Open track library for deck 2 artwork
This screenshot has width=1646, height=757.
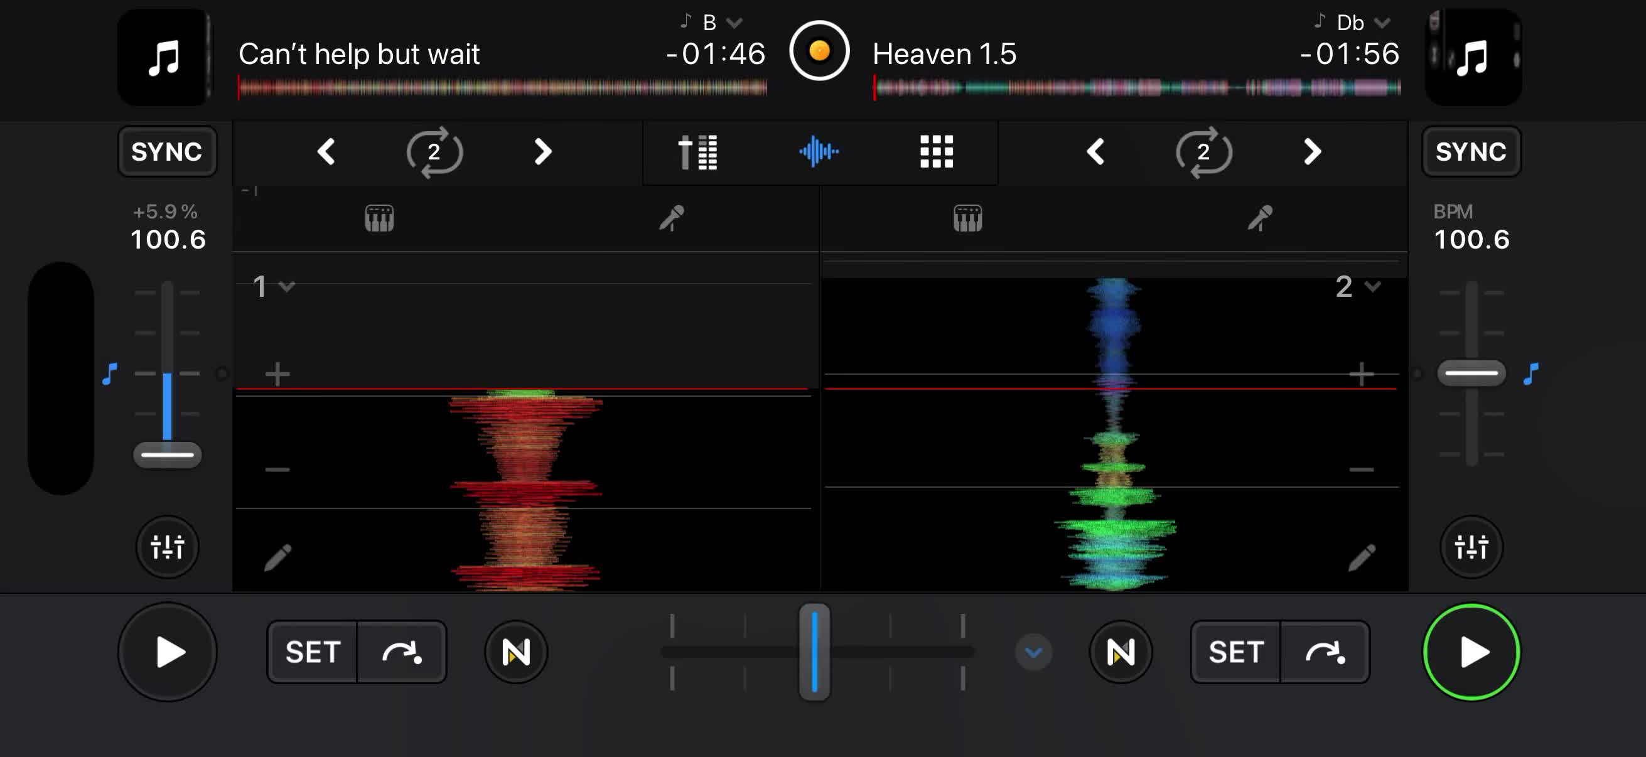click(x=1473, y=57)
